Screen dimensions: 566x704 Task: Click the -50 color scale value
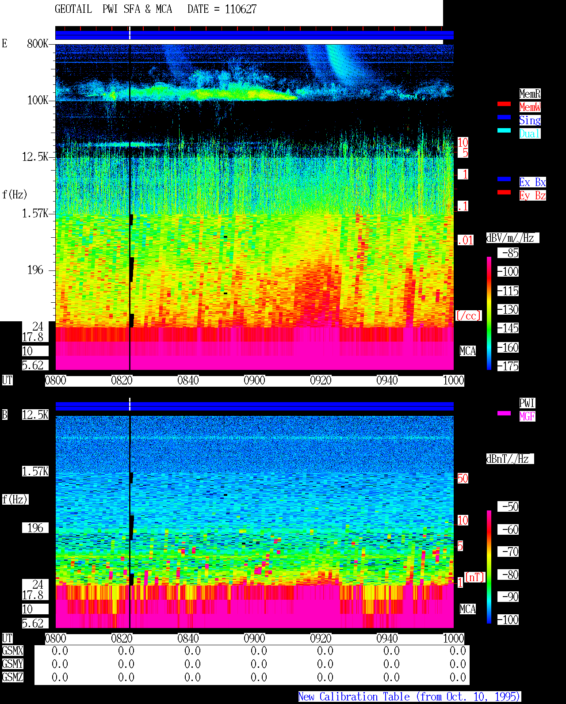pyautogui.click(x=508, y=506)
